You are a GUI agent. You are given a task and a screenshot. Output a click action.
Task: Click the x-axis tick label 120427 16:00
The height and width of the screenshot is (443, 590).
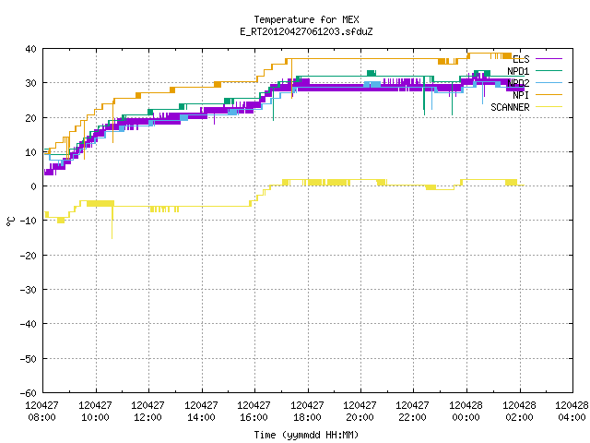254,412
